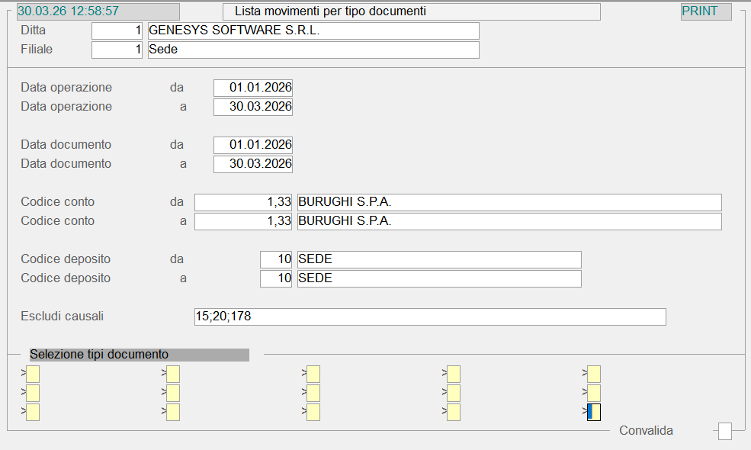This screenshot has width=751, height=450.
Task: Click the Selezione tipi documento header
Action: [x=139, y=355]
